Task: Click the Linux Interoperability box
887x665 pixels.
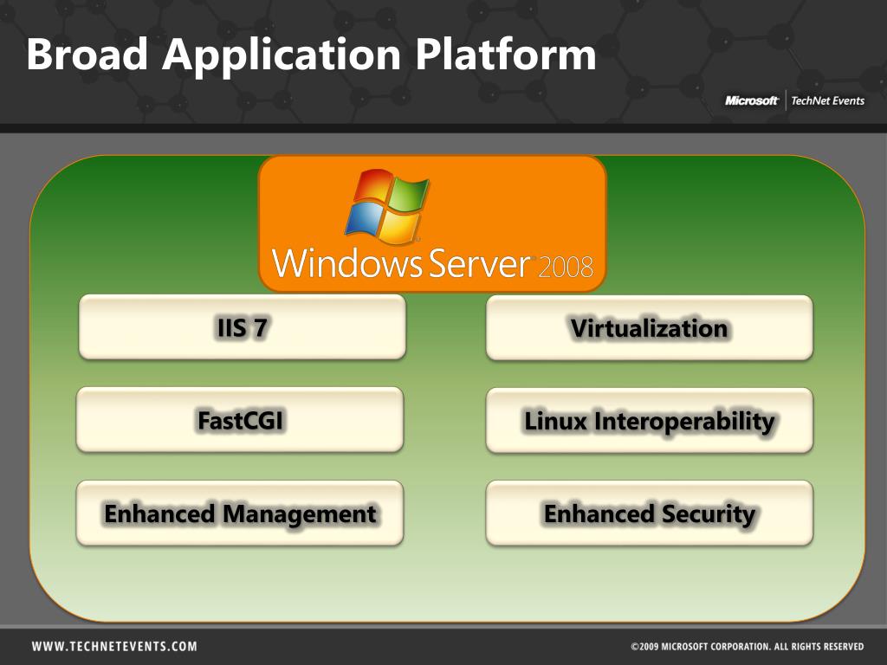Action: point(650,420)
